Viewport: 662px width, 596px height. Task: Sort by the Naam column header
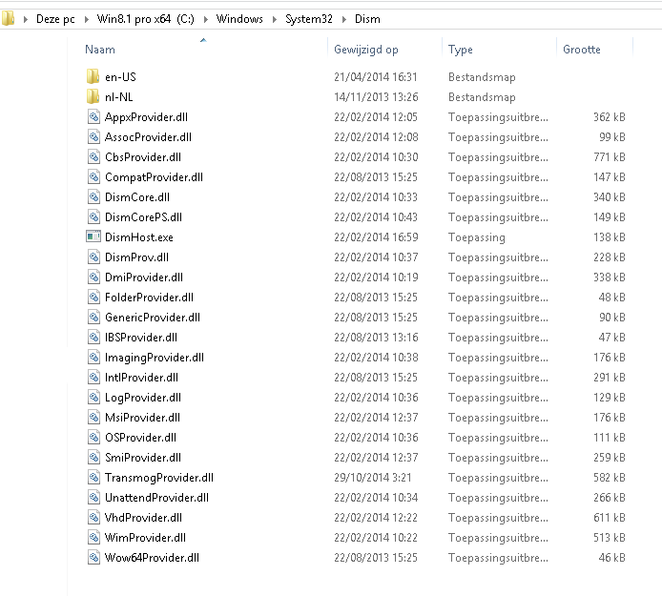point(100,50)
